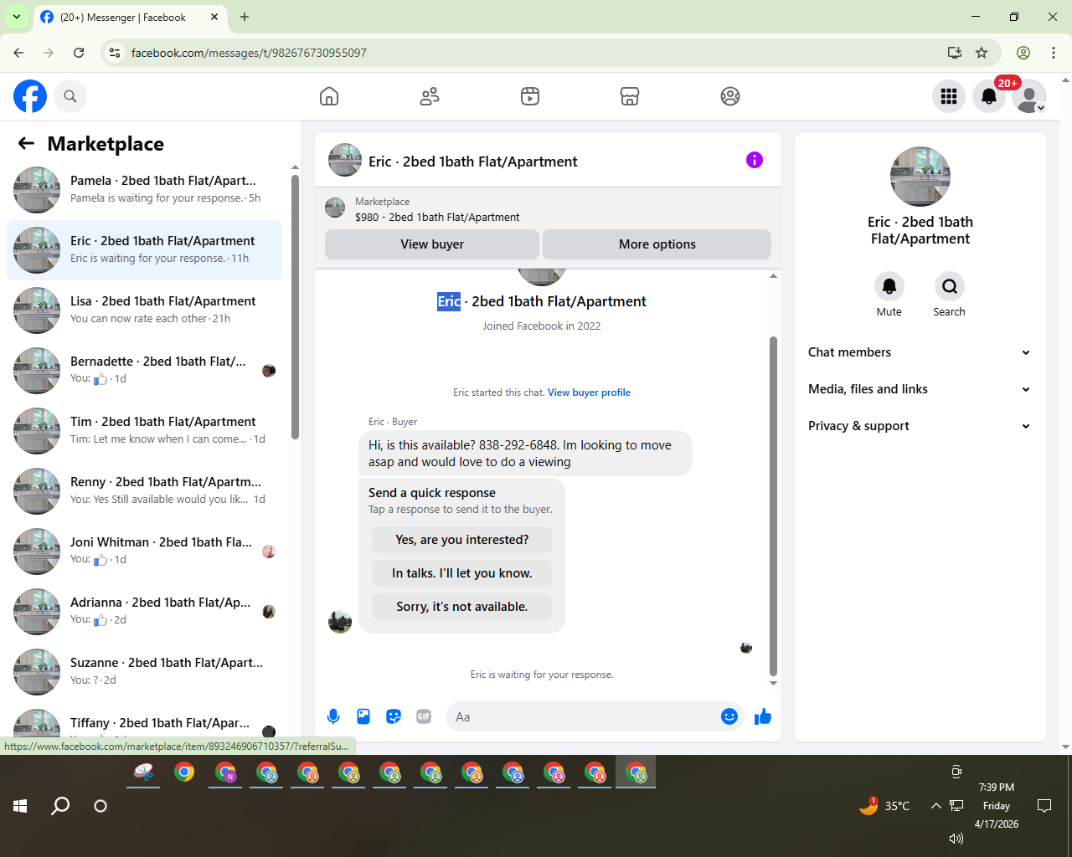Open Windows taskbar search

[x=60, y=806]
